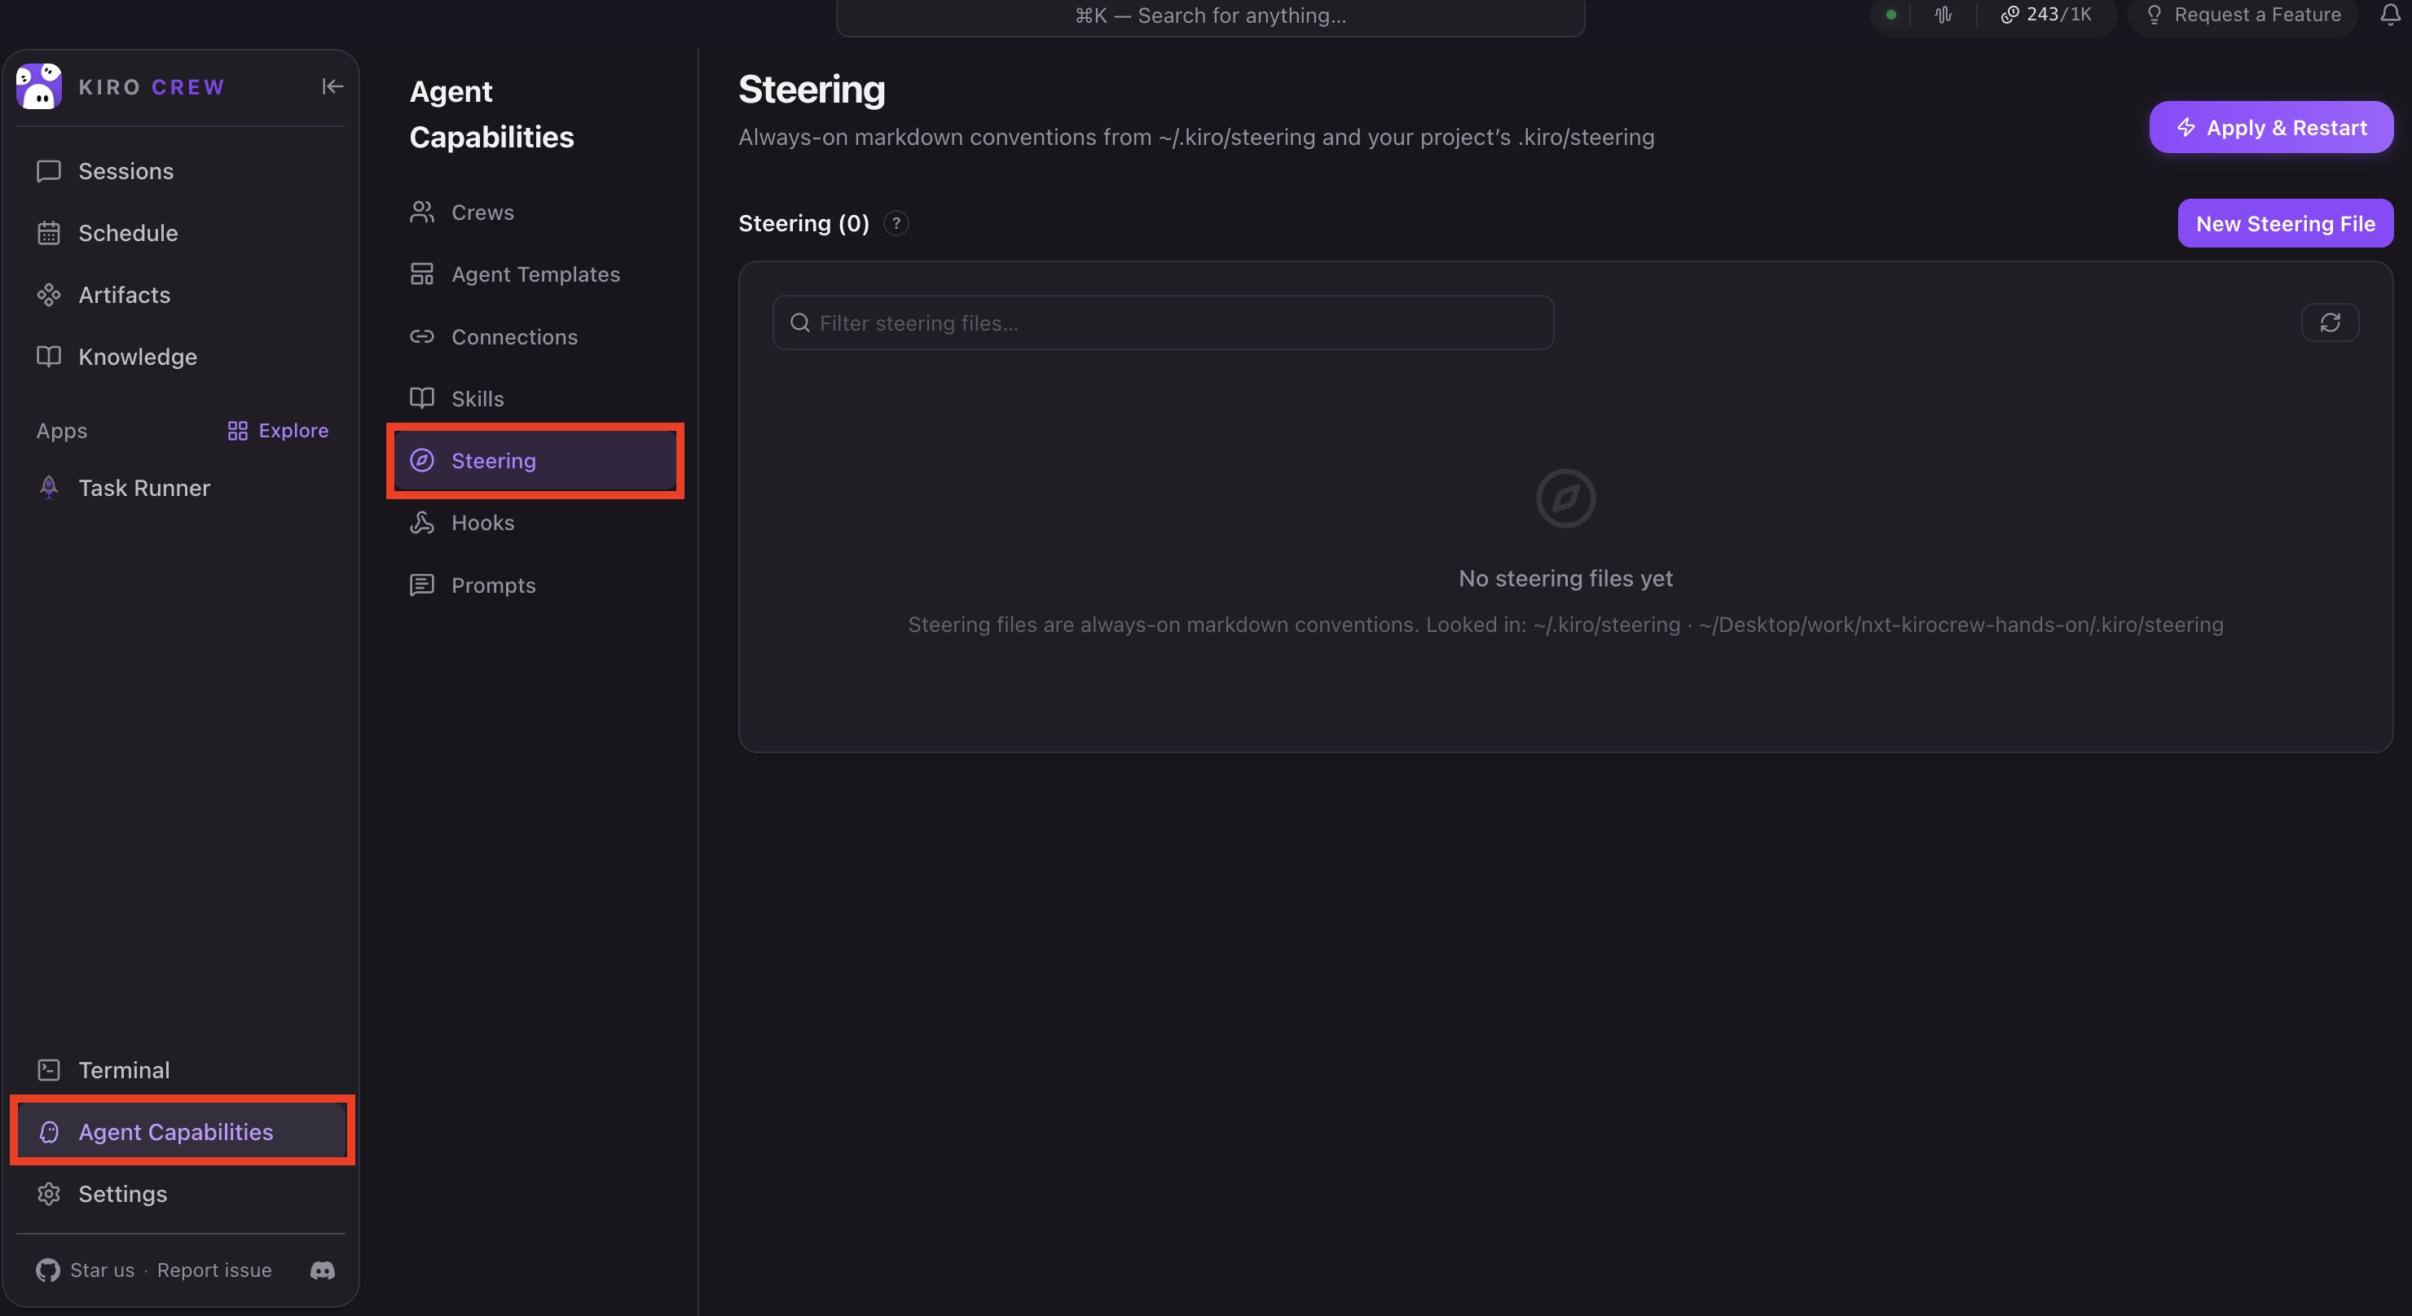Click the help question mark beside Steering (0)
The image size is (2412, 1316).
896,224
